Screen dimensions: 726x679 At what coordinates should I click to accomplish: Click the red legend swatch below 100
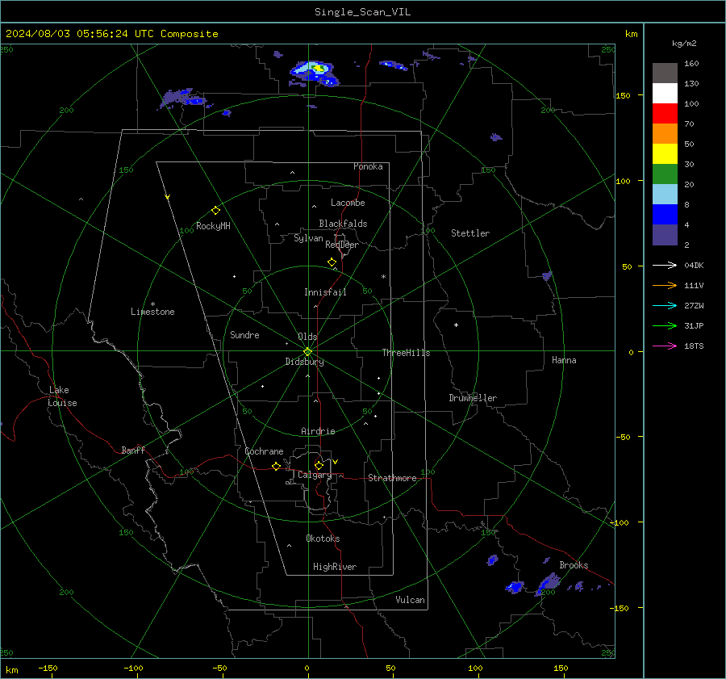(665, 114)
